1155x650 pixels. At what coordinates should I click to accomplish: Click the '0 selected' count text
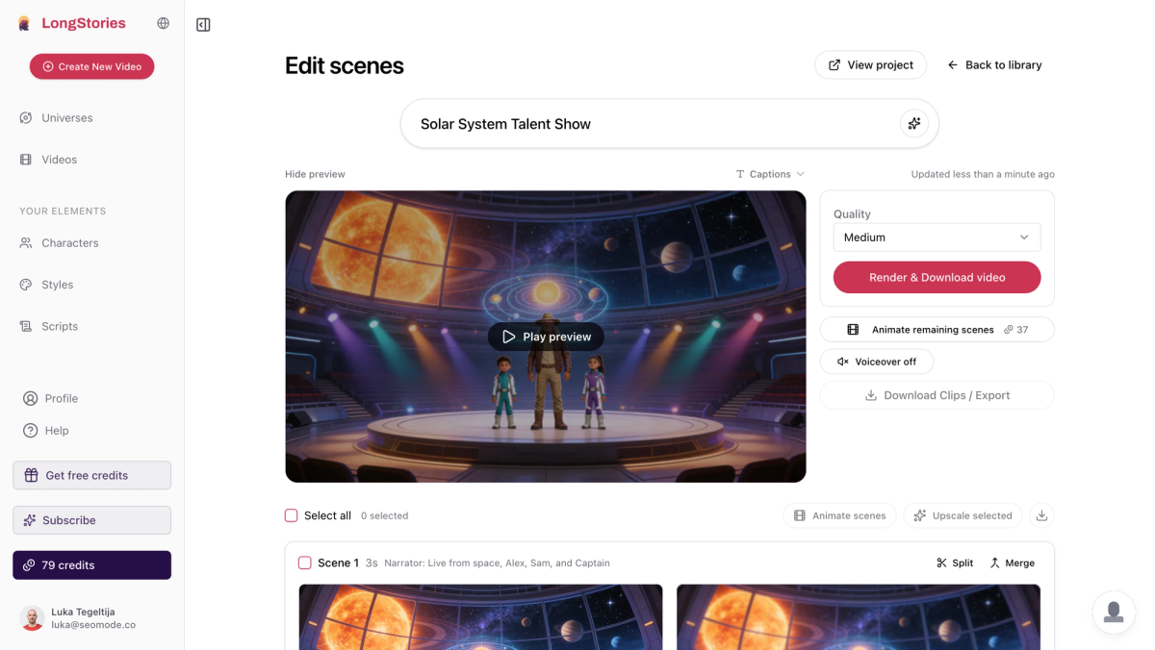384,515
